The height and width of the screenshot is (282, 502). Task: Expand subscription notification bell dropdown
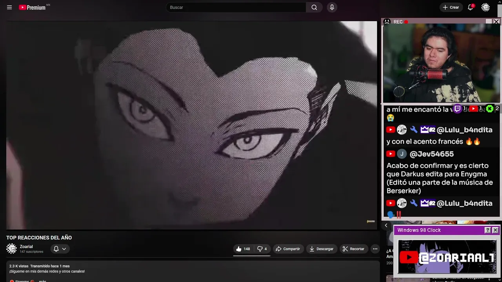[x=60, y=249]
